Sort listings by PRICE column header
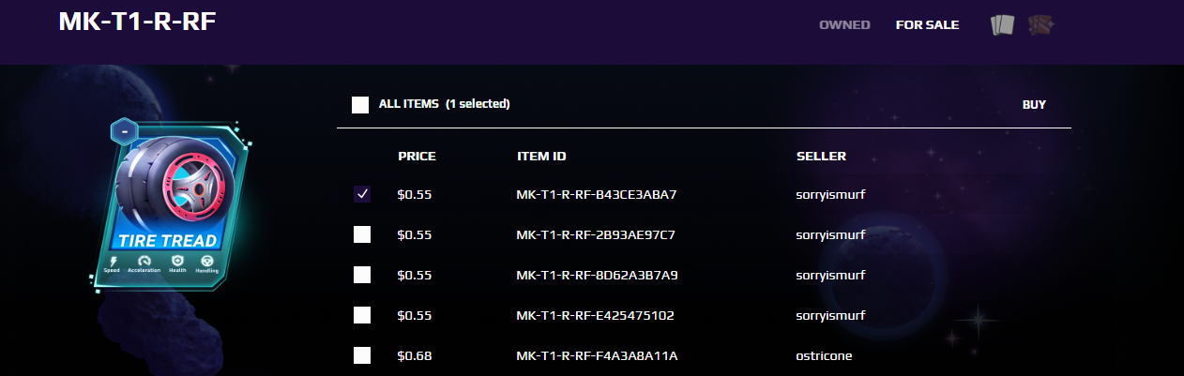Screen dimensions: 1184x376 (x=417, y=156)
